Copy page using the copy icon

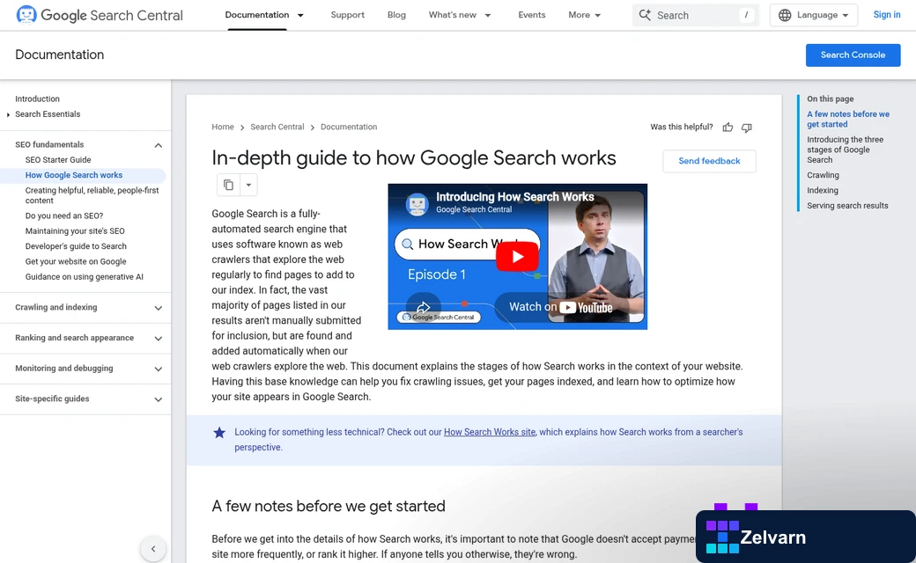228,185
